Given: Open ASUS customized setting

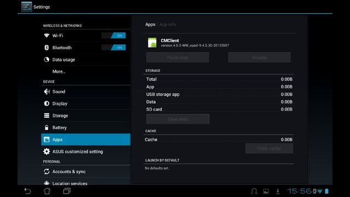Looking at the screenshot, I should (x=86, y=152).
